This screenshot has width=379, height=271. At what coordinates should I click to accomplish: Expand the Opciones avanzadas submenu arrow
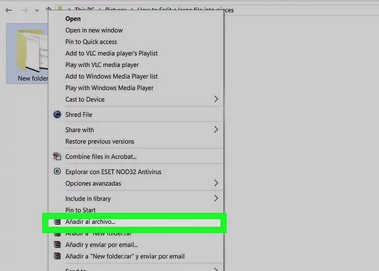[216, 183]
